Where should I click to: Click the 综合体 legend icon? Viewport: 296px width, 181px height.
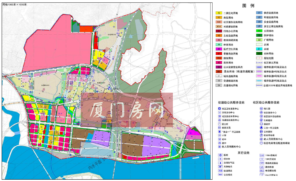tap(220, 159)
